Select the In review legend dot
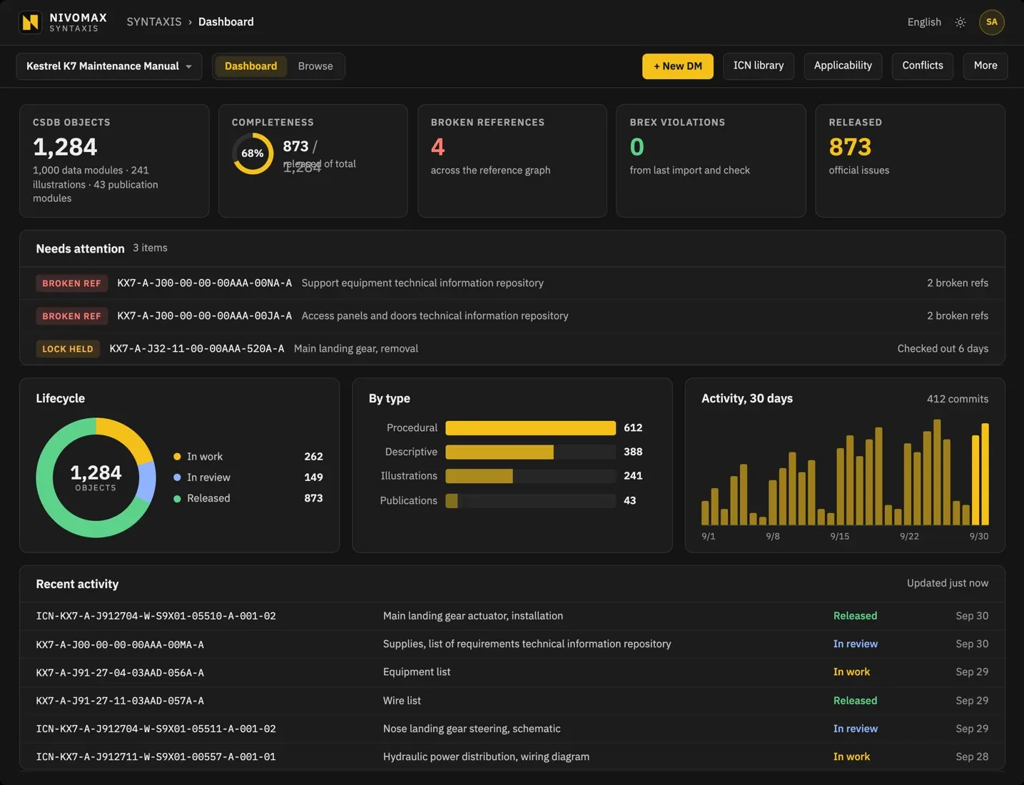The image size is (1024, 785). [177, 477]
